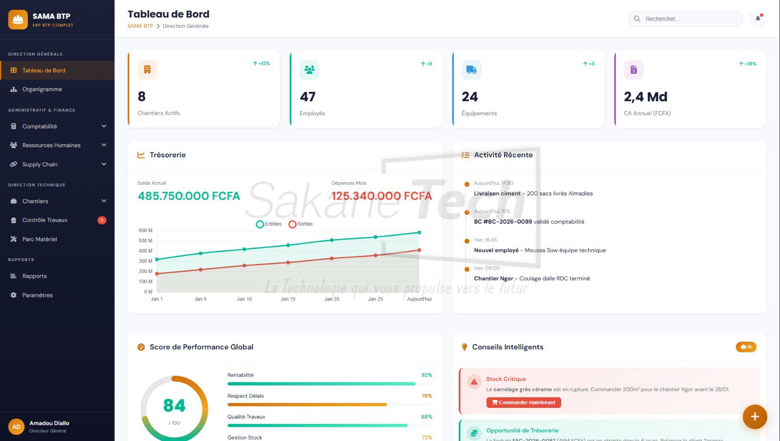This screenshot has width=780, height=441.
Task: Click Nouvel employé Moussa Sow entry
Action: tap(540, 250)
